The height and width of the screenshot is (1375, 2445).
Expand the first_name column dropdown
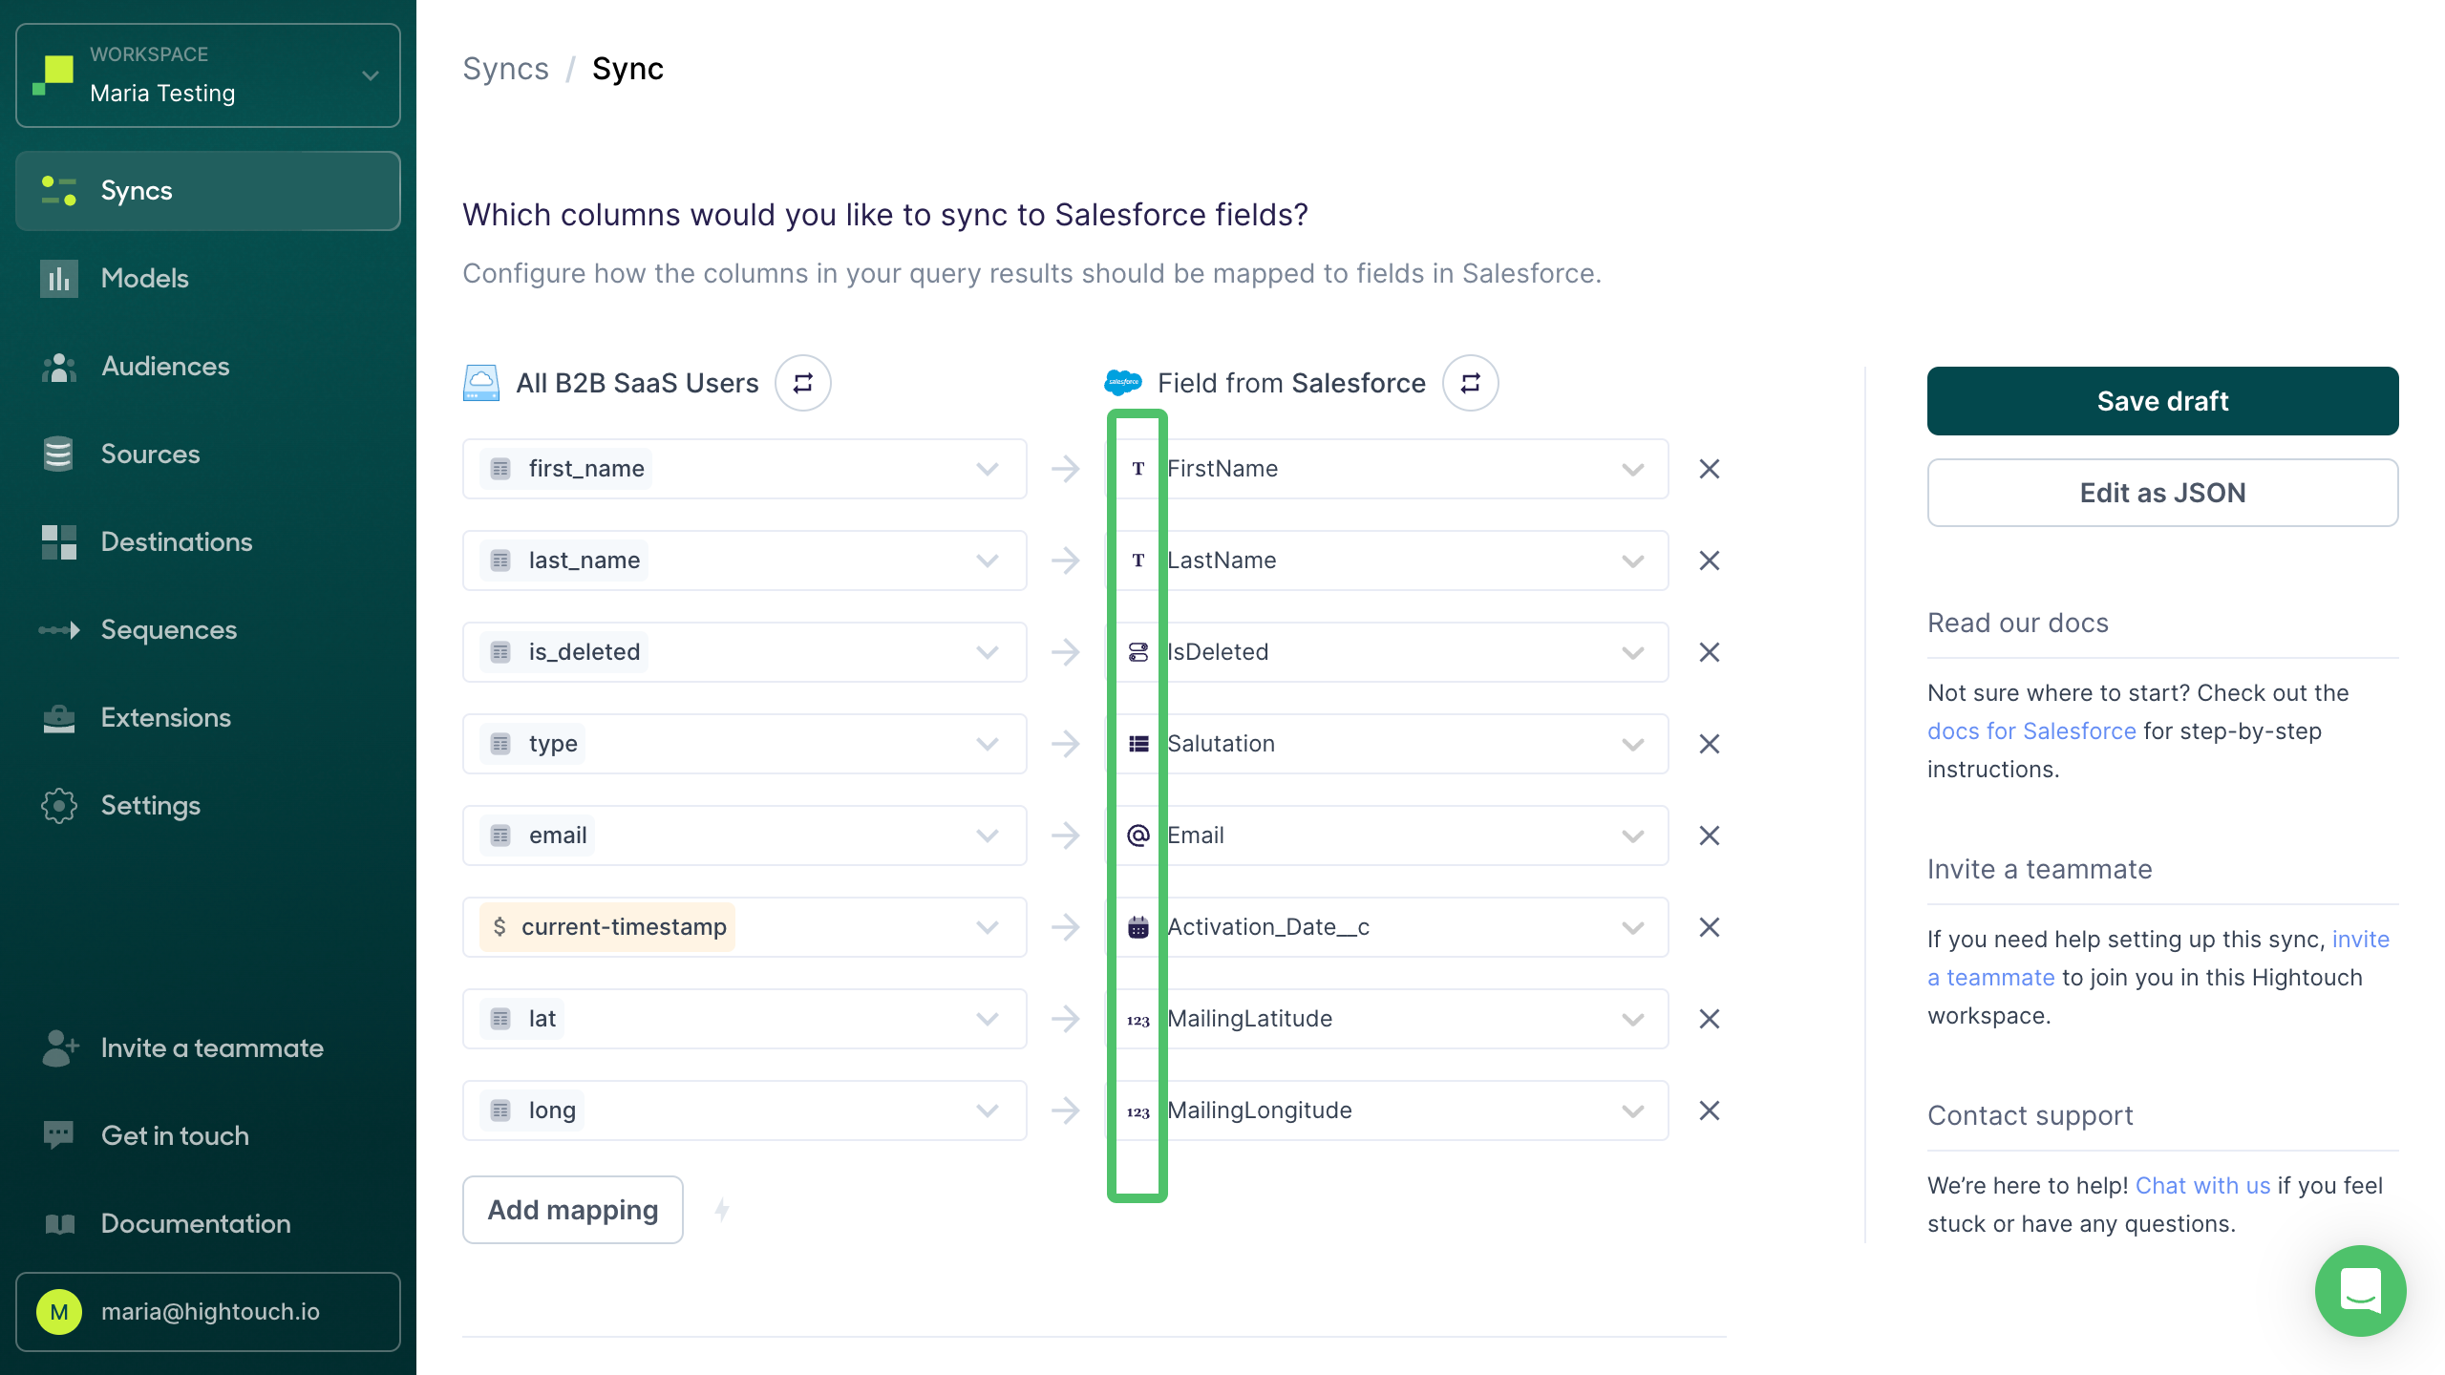[x=992, y=469]
